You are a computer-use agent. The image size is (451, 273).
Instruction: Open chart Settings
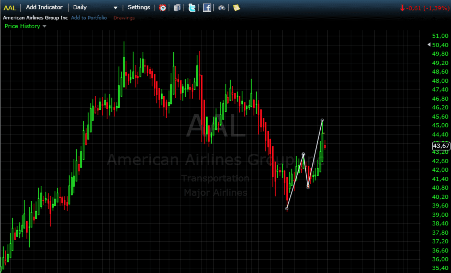(x=139, y=7)
